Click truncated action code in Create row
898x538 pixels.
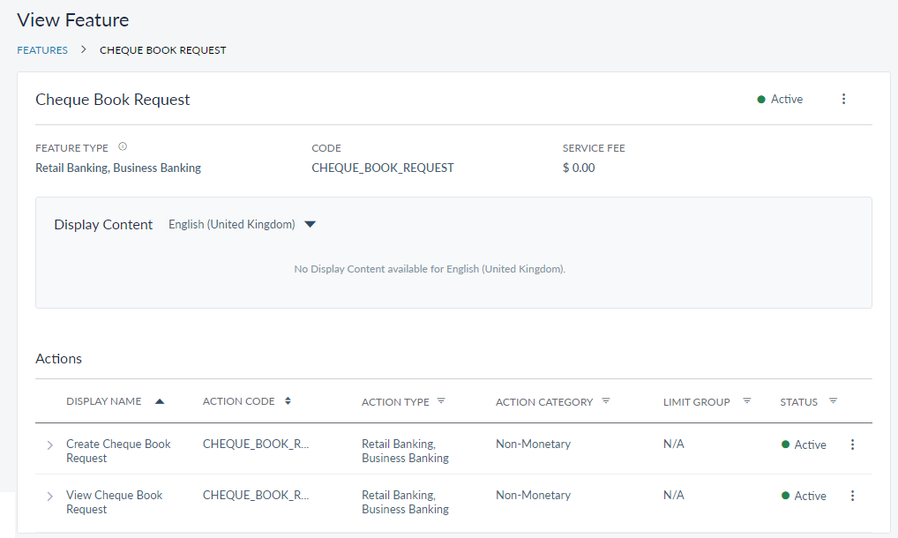(x=256, y=445)
